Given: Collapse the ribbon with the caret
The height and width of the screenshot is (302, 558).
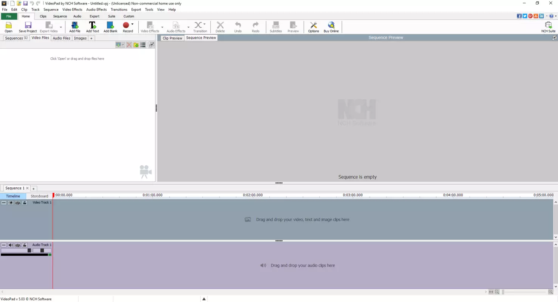Looking at the screenshot, I should (x=547, y=16).
